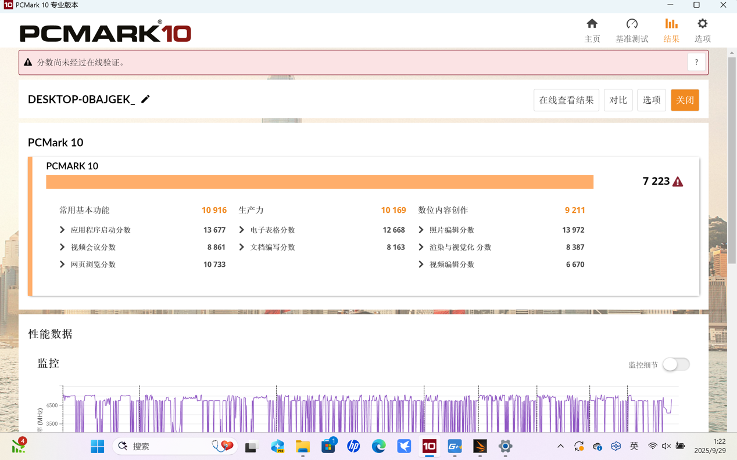Expand 照片编辑分数 row

pyautogui.click(x=421, y=230)
